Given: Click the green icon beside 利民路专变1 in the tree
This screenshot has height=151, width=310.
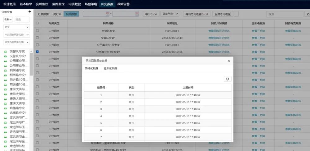Looking at the screenshot, I should [6, 75].
